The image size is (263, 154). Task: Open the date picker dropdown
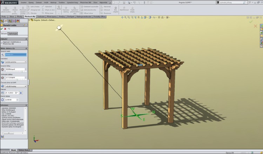pyautogui.click(x=16, y=93)
